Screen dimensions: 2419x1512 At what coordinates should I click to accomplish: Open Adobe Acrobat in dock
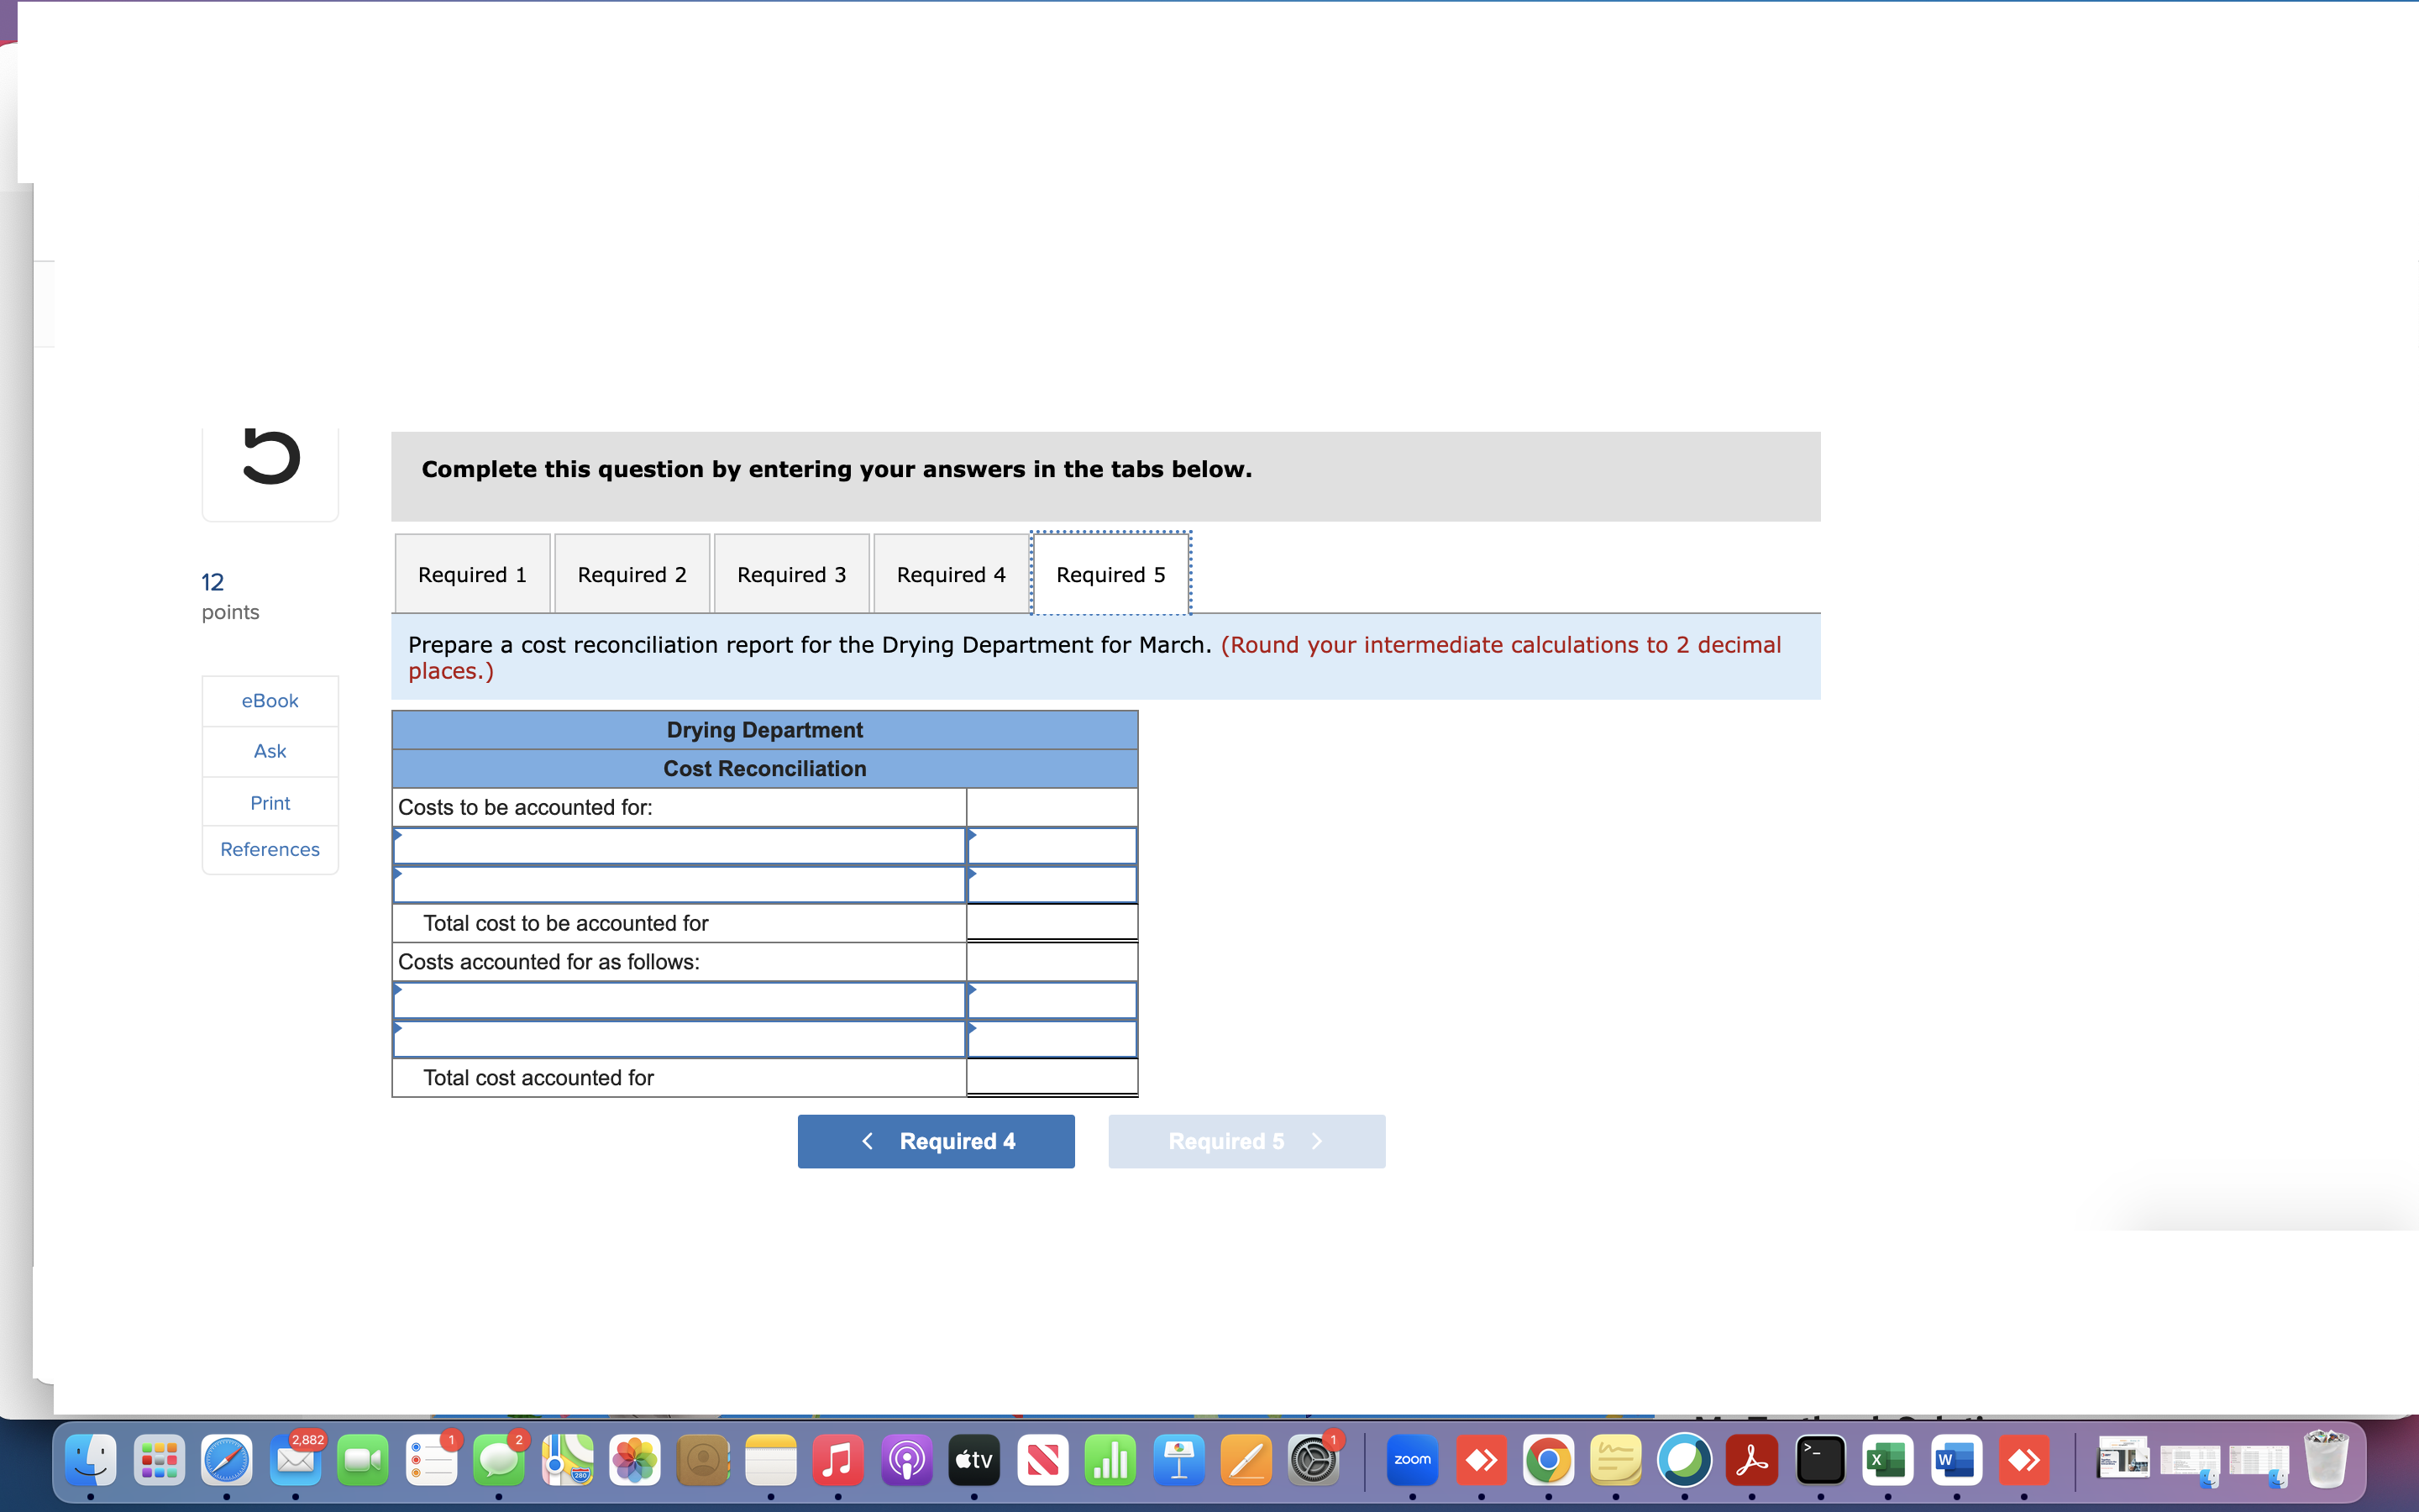click(x=1751, y=1461)
